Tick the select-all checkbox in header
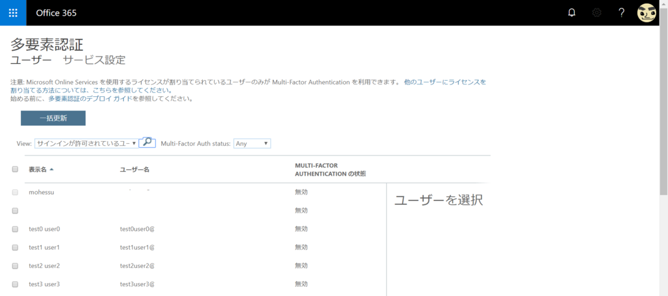 15,169
